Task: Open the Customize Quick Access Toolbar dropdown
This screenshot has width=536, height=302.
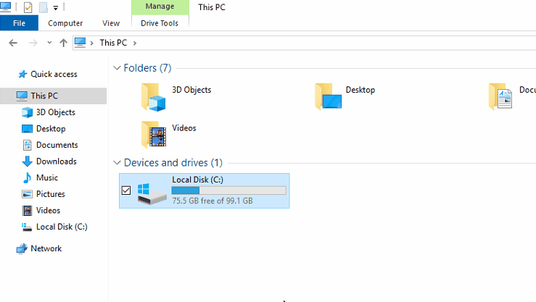Action: 56,8
